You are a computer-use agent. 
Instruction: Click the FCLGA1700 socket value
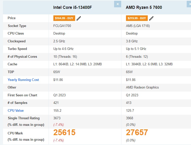[x=62, y=26]
